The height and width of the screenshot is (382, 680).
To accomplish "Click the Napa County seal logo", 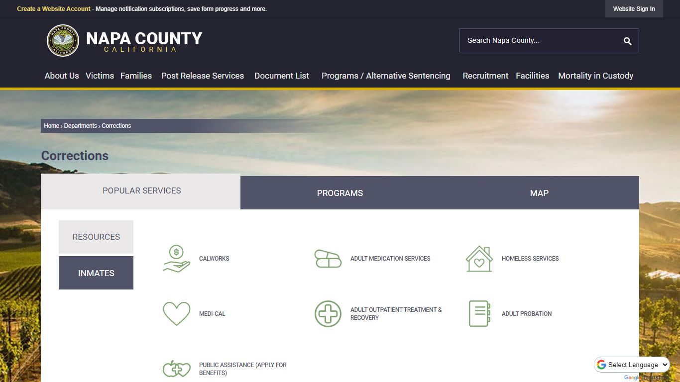I will tap(63, 41).
